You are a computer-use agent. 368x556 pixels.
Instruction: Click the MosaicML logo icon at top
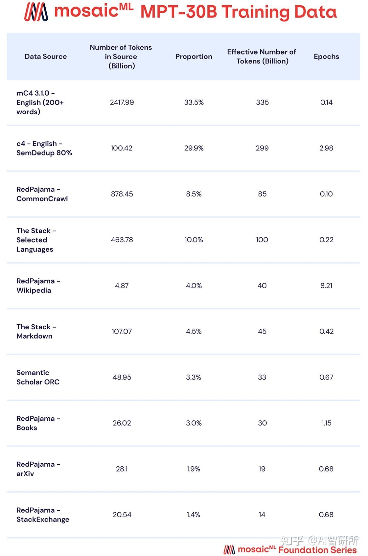click(x=36, y=12)
